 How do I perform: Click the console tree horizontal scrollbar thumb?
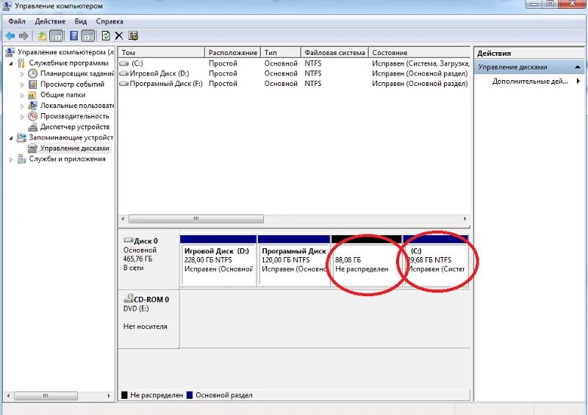pos(46,396)
